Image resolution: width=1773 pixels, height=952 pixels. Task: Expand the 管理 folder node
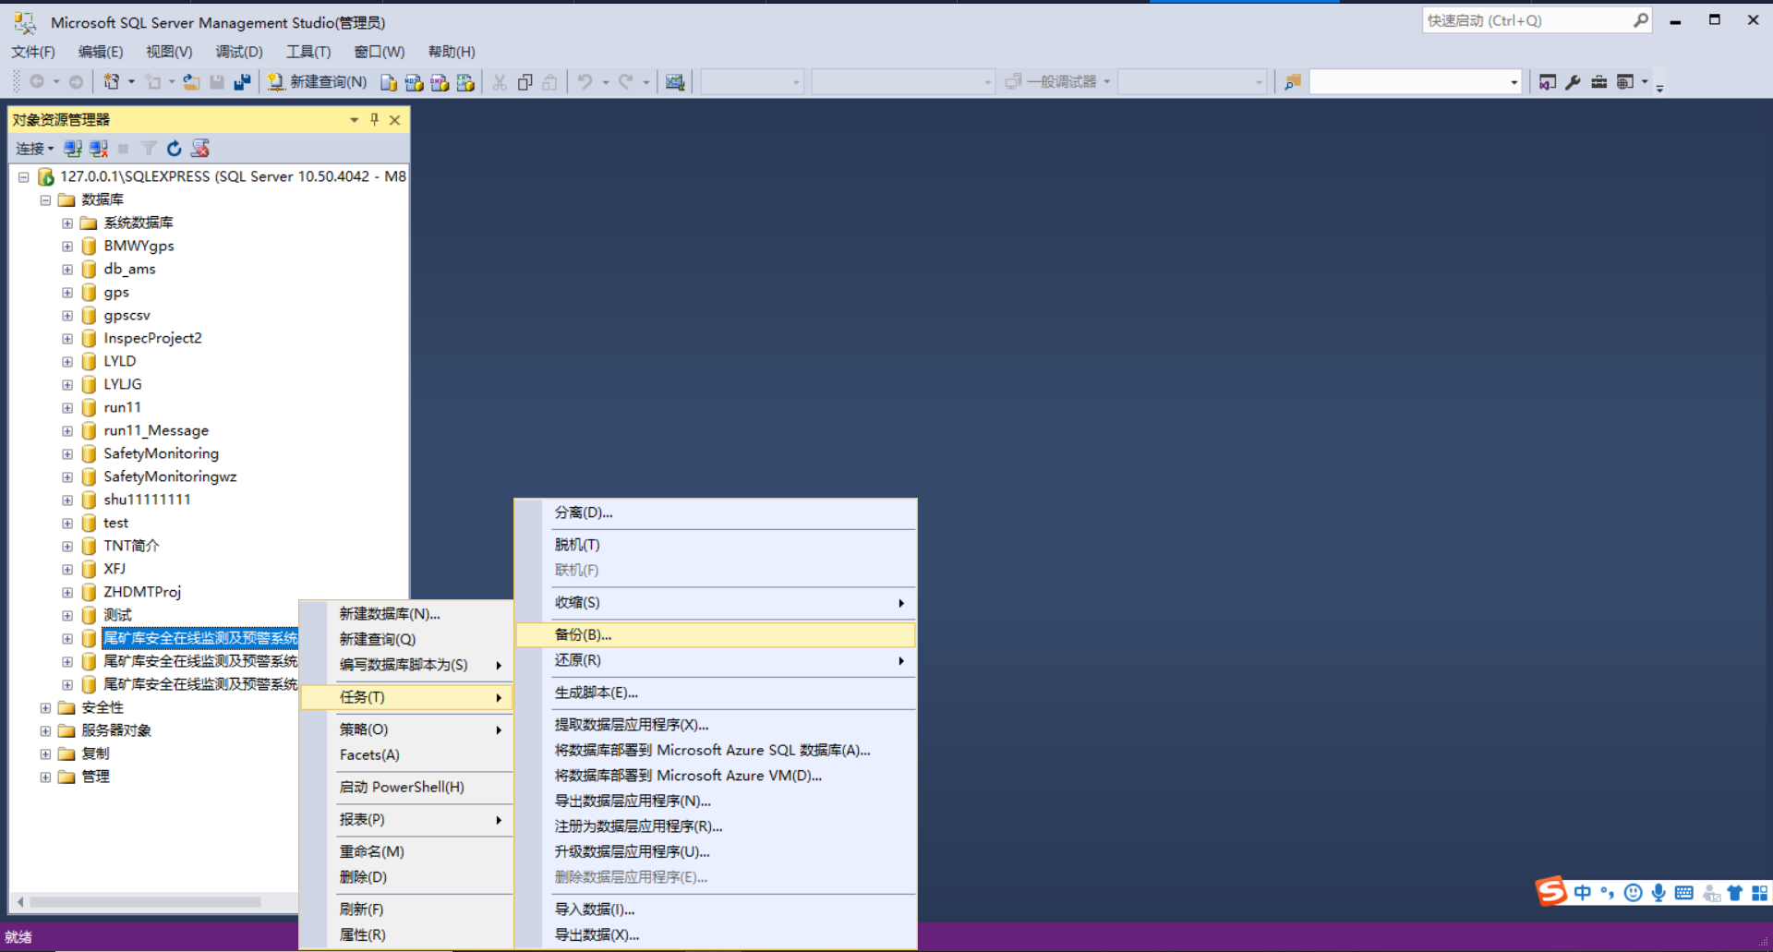[x=45, y=777]
